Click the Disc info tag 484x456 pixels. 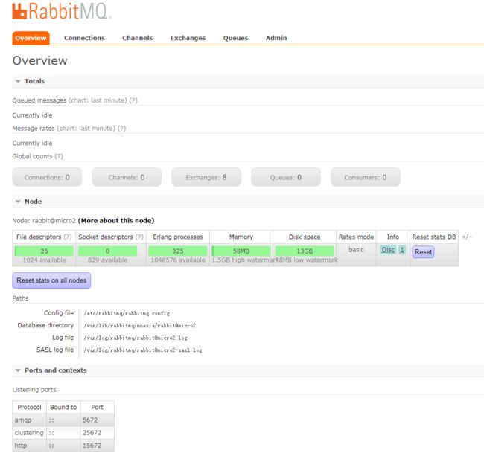[388, 250]
